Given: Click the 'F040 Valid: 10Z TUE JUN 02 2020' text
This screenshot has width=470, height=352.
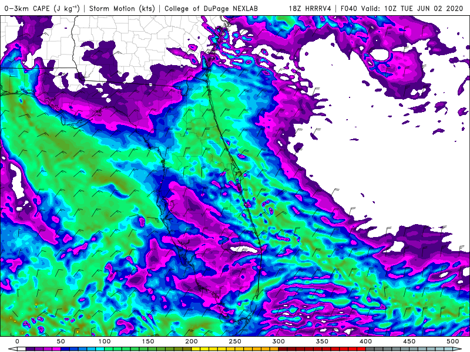Looking at the screenshot, I should [x=402, y=8].
